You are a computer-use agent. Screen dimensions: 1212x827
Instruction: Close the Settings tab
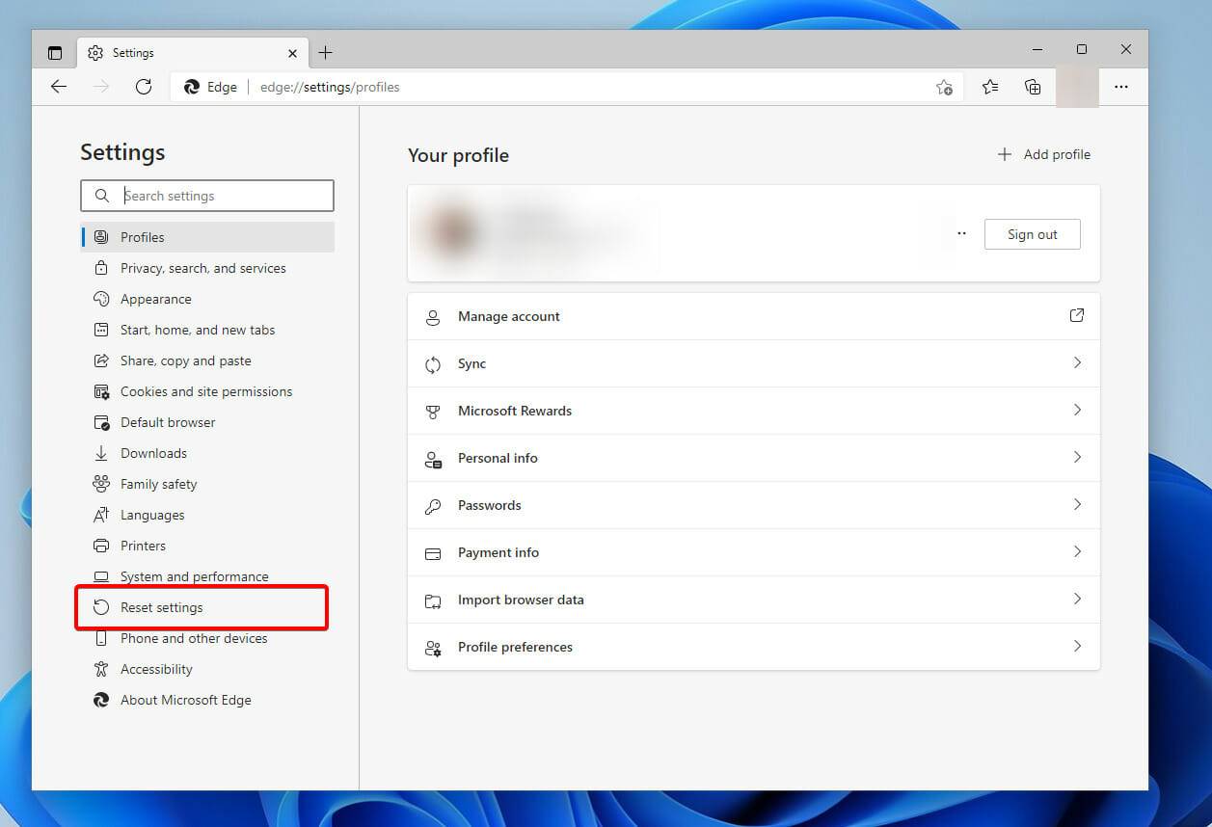coord(292,53)
